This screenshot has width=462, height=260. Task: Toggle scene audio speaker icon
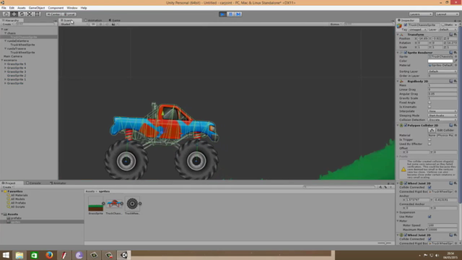tap(107, 24)
